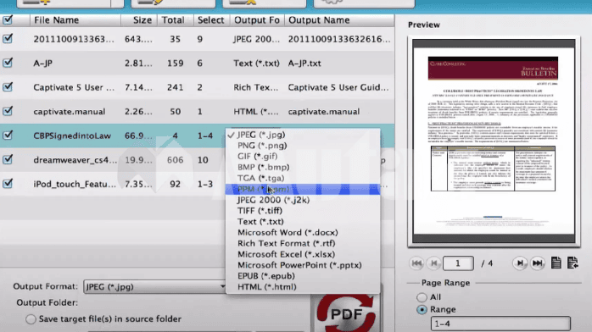Choose Microsoft Excel (*.xlsx) format

(x=303, y=254)
